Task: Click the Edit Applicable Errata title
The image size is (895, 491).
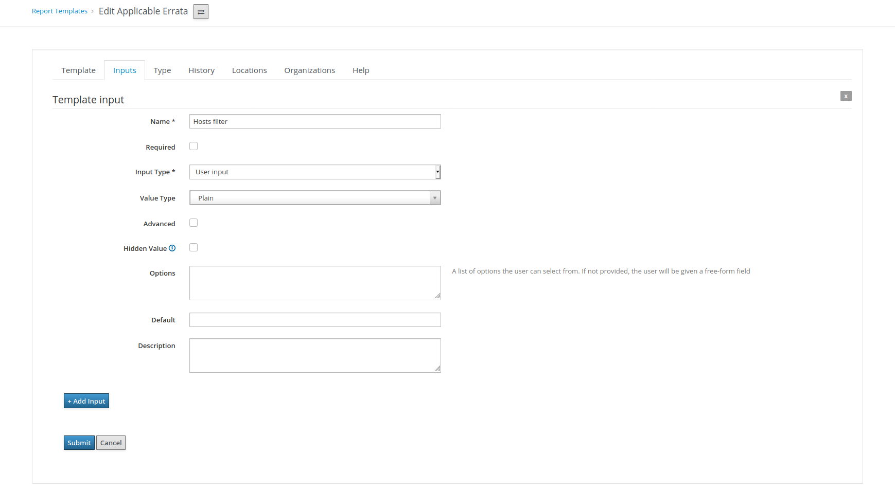Action: point(143,11)
